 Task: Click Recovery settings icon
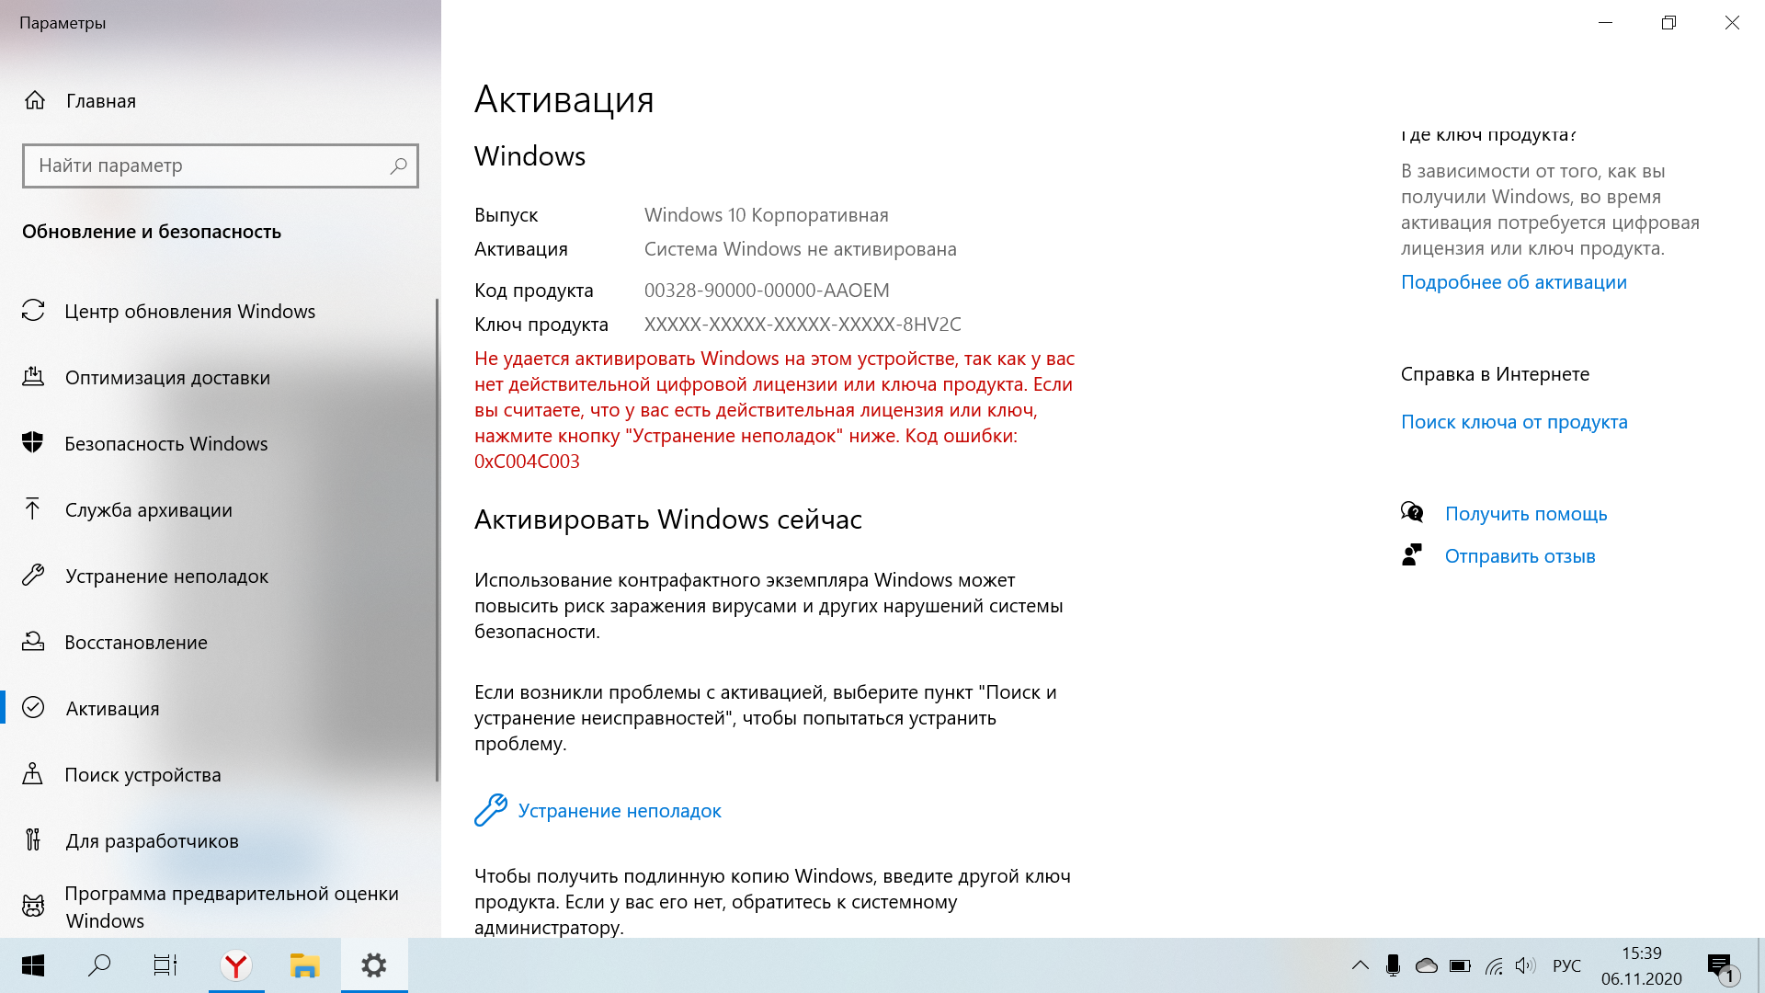pyautogui.click(x=34, y=640)
